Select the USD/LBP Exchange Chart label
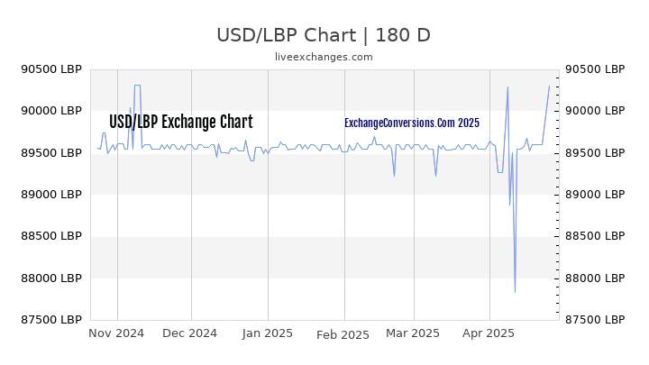Screen dimensions: 649x365 (181, 122)
